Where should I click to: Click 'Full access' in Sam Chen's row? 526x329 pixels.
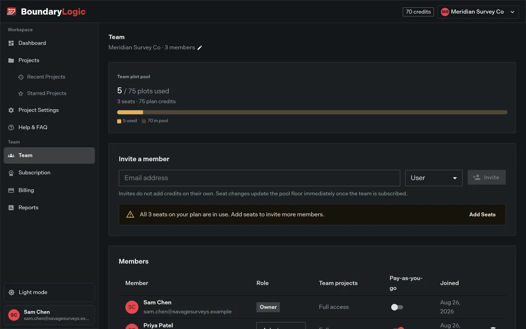[x=334, y=307]
